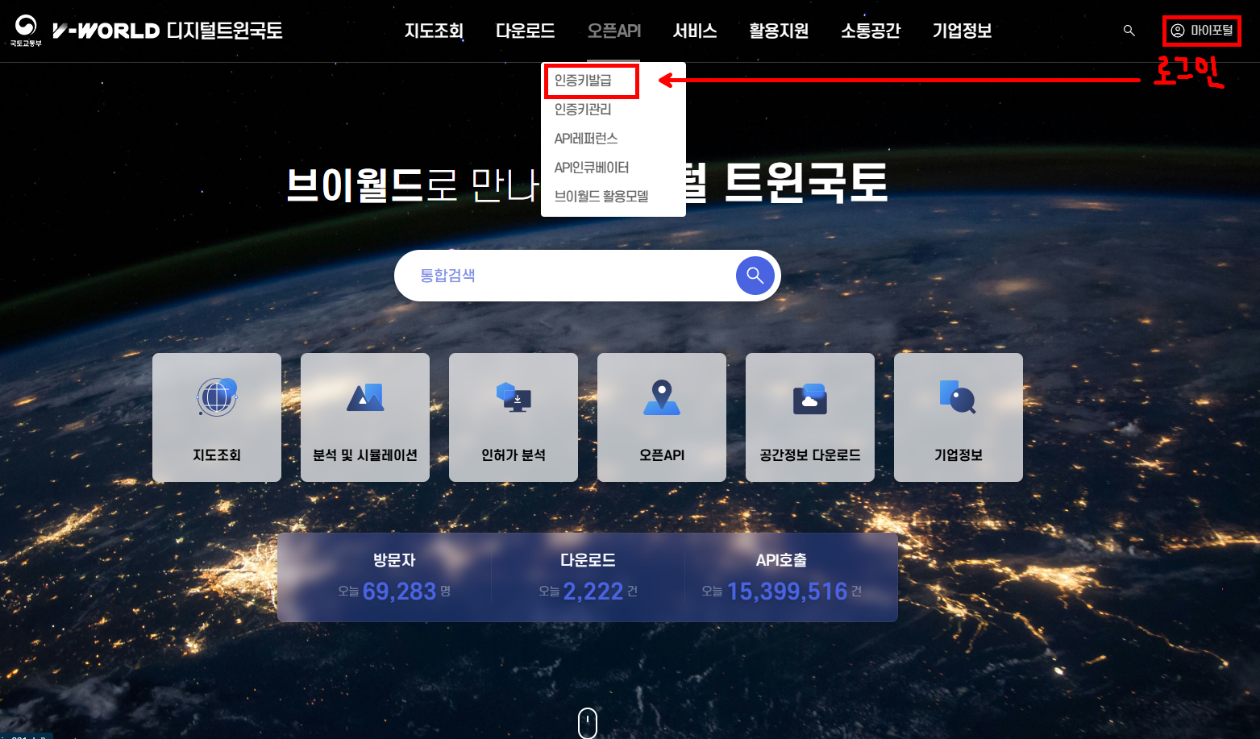Open the 지도조회 top menu

(x=434, y=31)
